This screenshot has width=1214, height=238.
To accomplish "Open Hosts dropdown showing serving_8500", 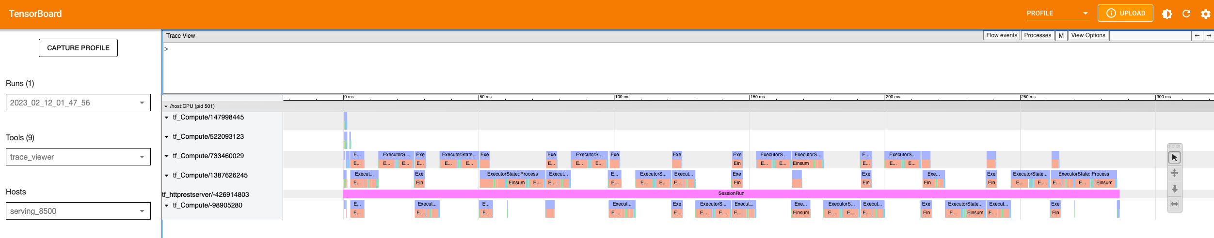I will point(78,211).
